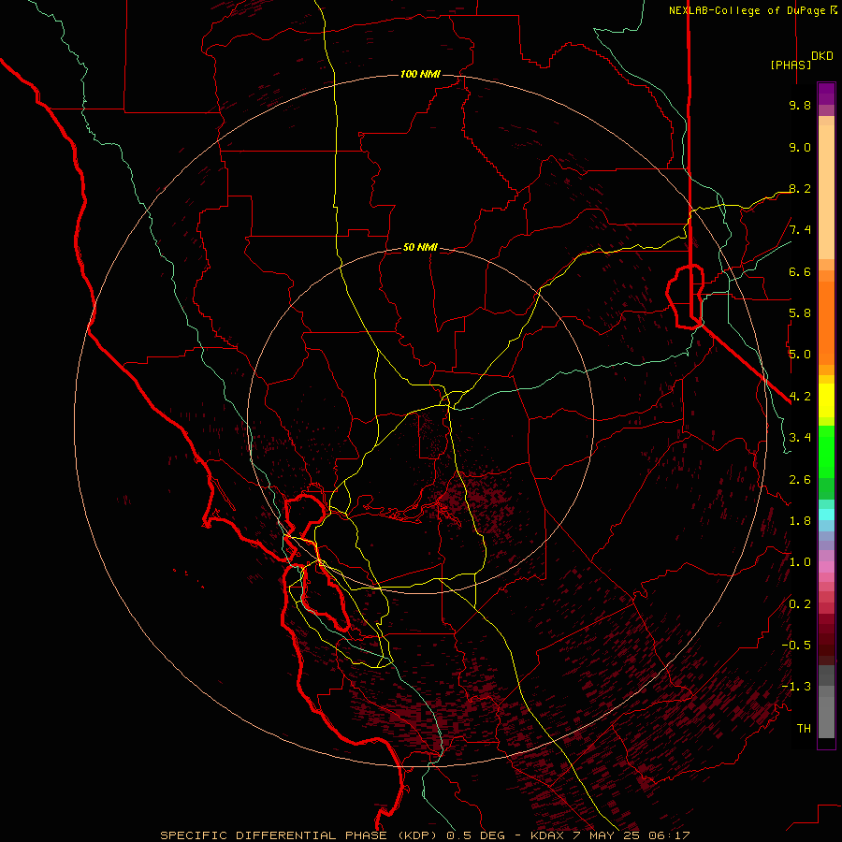Click the 6.6 legend value

(800, 271)
